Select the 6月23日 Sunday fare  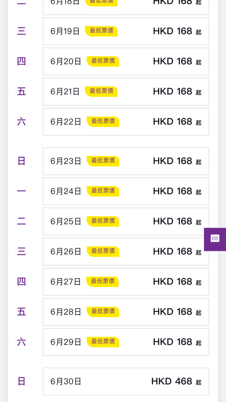click(x=126, y=161)
